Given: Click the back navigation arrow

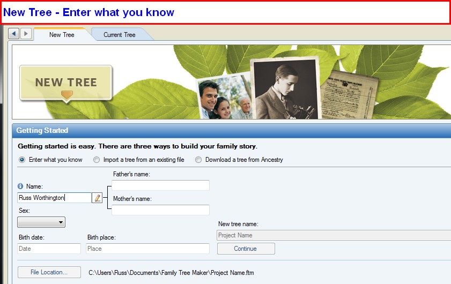Looking at the screenshot, I should pyautogui.click(x=13, y=34).
